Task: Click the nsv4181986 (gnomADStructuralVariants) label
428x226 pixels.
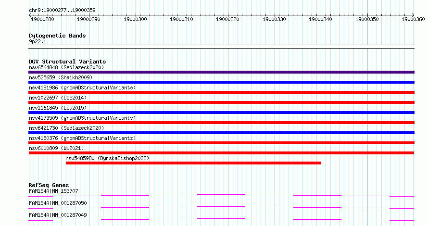Action: [82, 88]
